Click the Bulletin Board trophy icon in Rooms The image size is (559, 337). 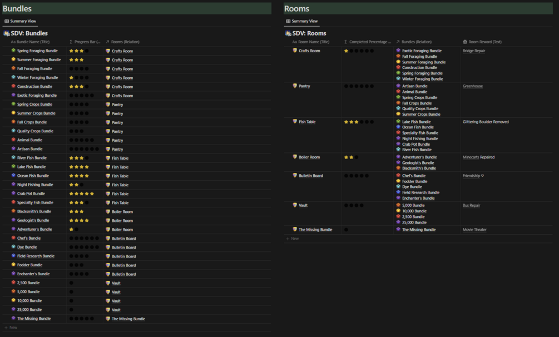point(295,176)
